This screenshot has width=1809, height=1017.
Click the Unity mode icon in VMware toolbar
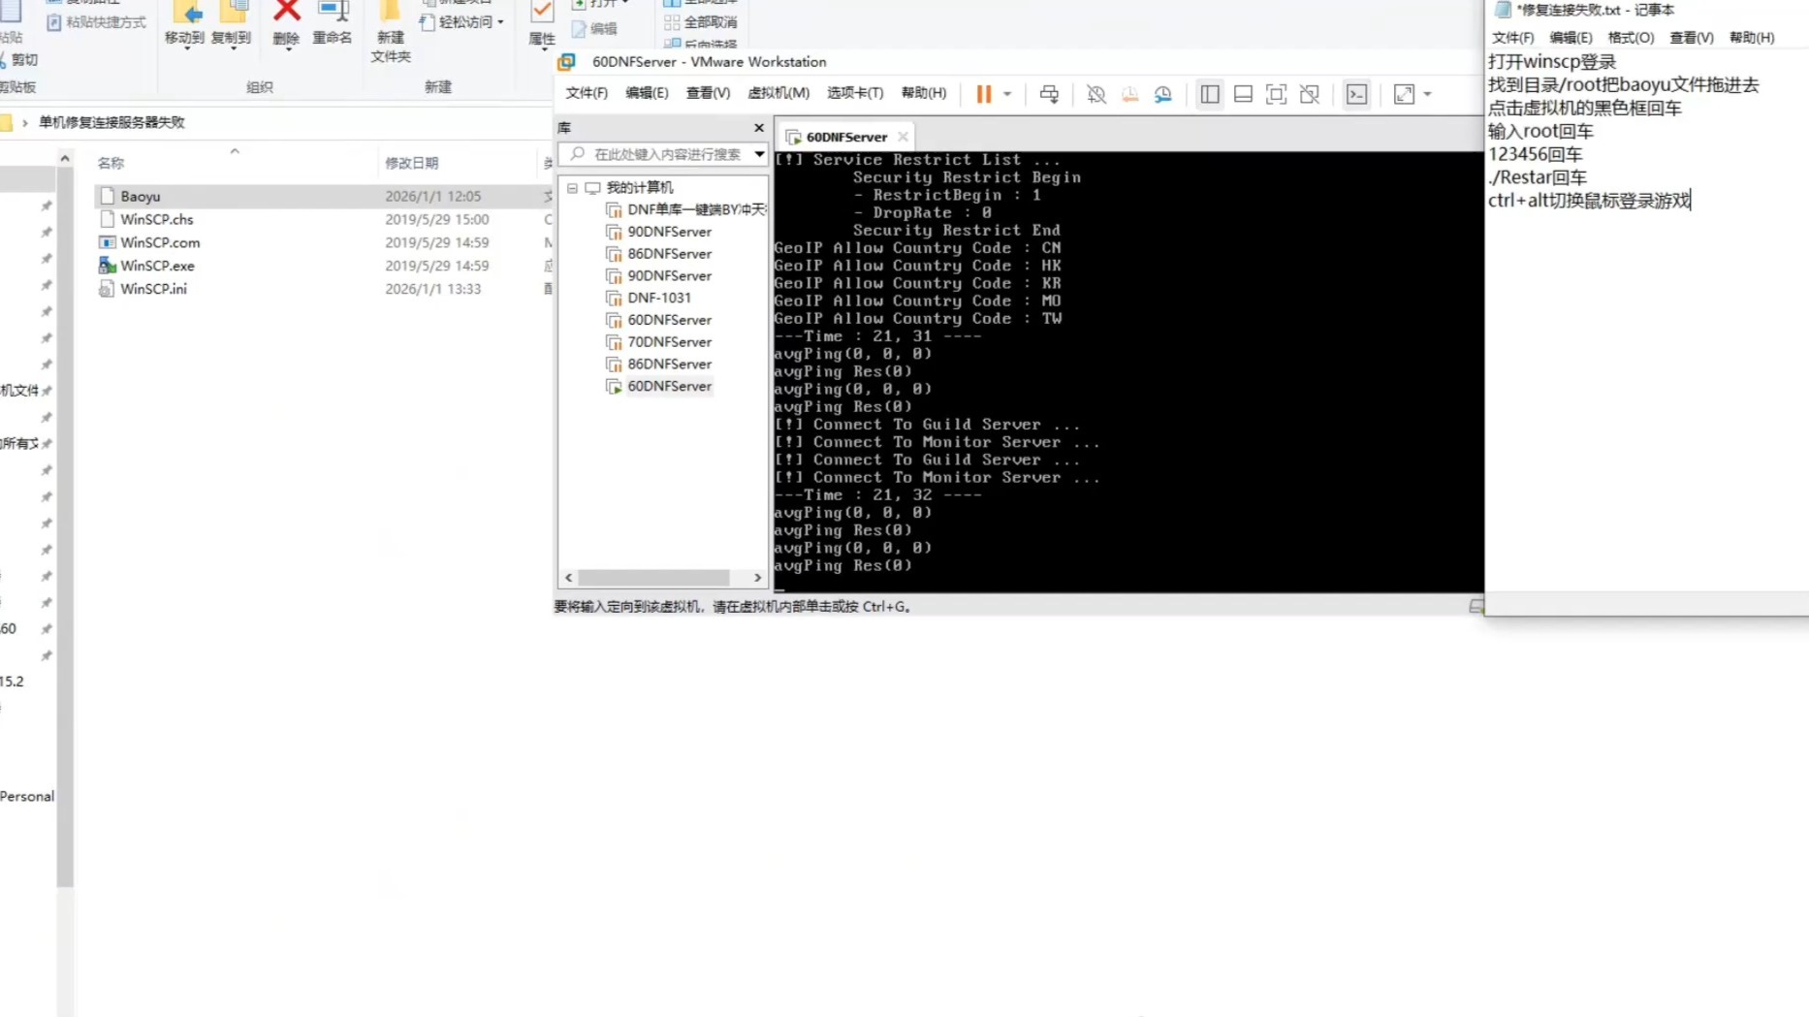pos(1309,94)
